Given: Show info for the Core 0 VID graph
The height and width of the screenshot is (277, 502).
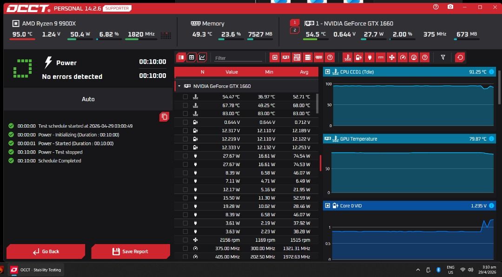Looking at the screenshot, I should click(x=491, y=206).
